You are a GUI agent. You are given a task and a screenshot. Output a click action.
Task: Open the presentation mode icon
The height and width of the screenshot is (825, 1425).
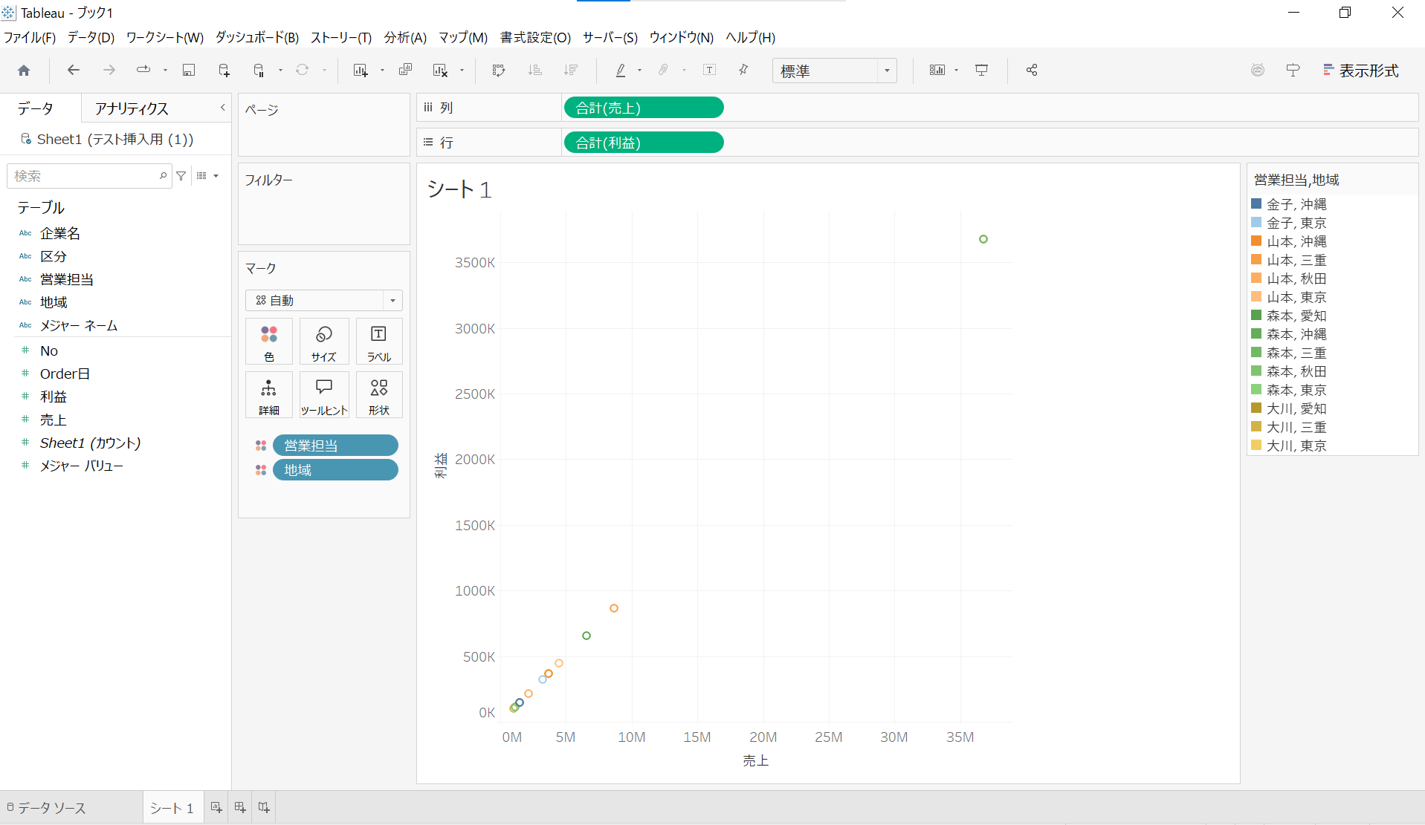tap(982, 70)
